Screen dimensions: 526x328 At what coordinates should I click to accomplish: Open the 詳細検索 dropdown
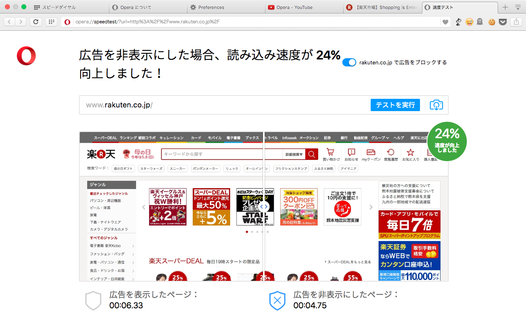294,154
